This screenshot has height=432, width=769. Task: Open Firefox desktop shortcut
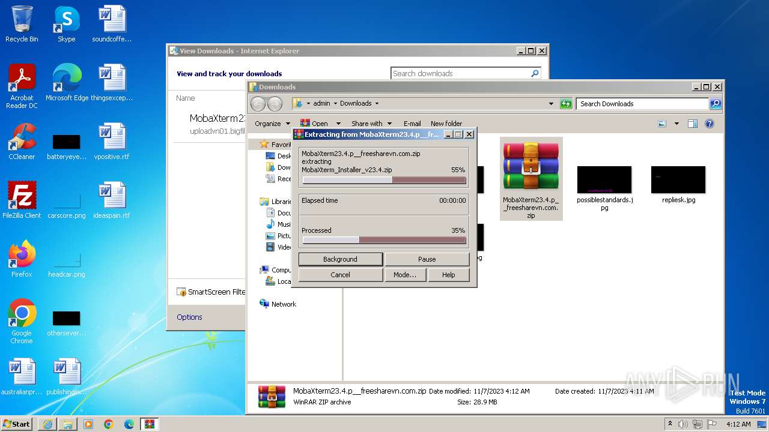(x=22, y=259)
